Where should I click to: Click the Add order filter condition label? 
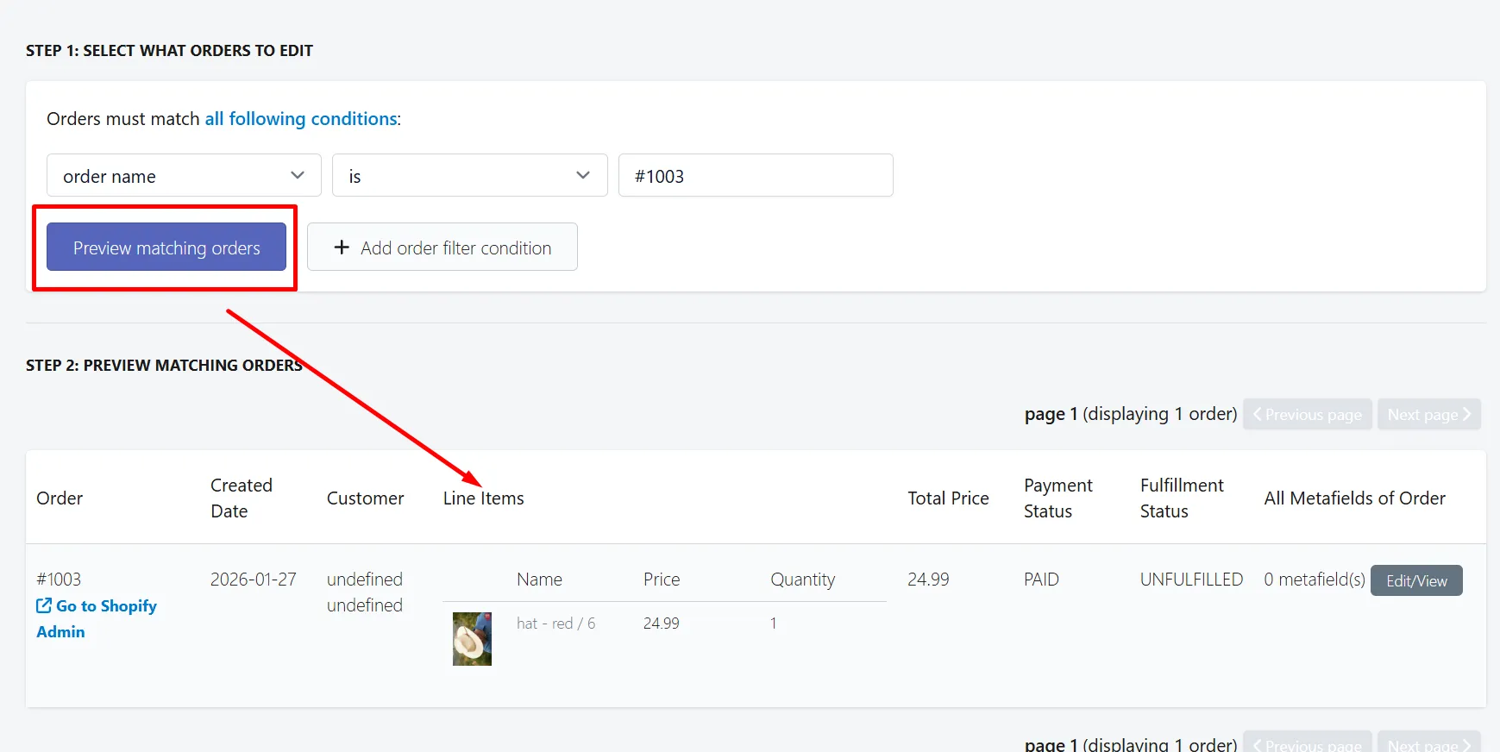tap(455, 248)
